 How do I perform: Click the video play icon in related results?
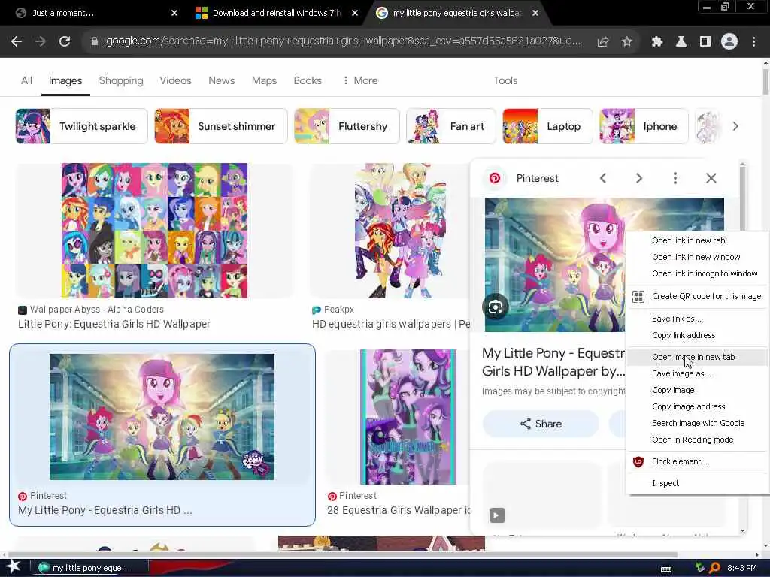pos(497,515)
